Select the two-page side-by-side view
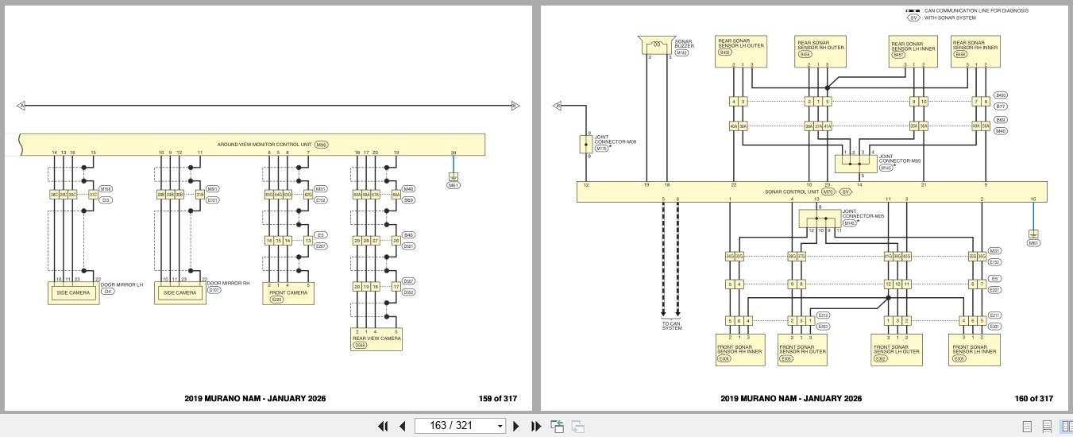Viewport: 1073px width, 437px height. tap(1067, 426)
